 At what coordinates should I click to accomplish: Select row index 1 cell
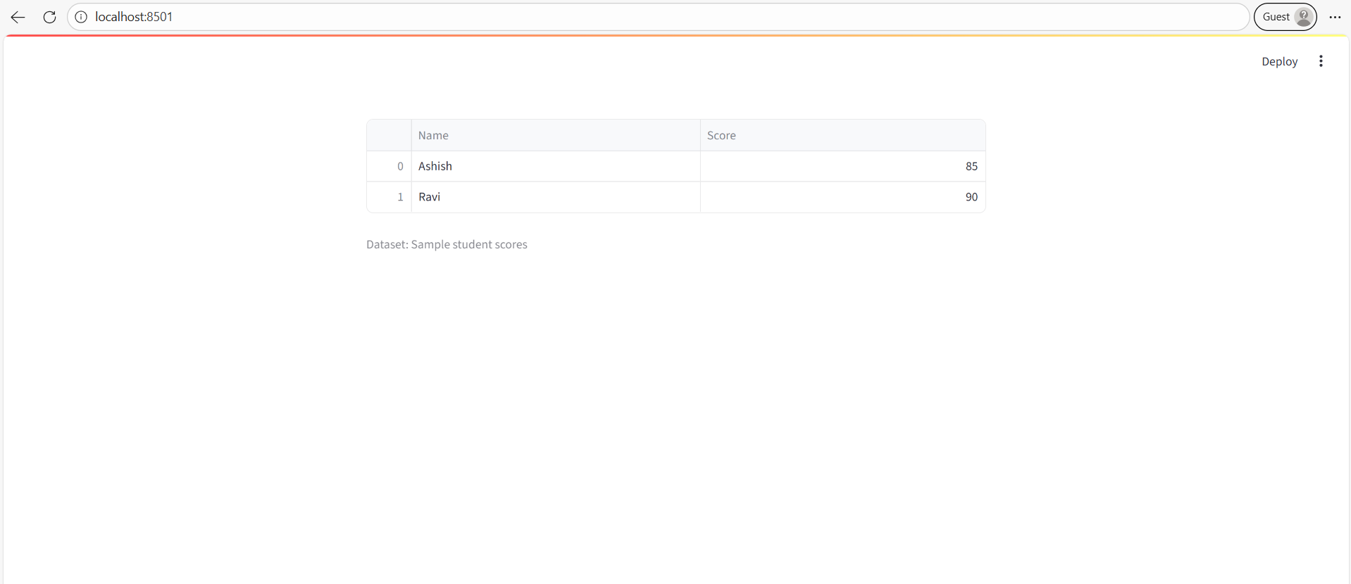(x=389, y=197)
